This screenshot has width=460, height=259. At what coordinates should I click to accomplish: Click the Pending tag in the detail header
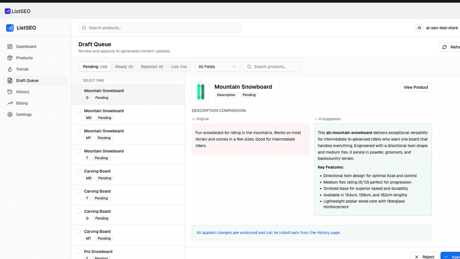249,95
